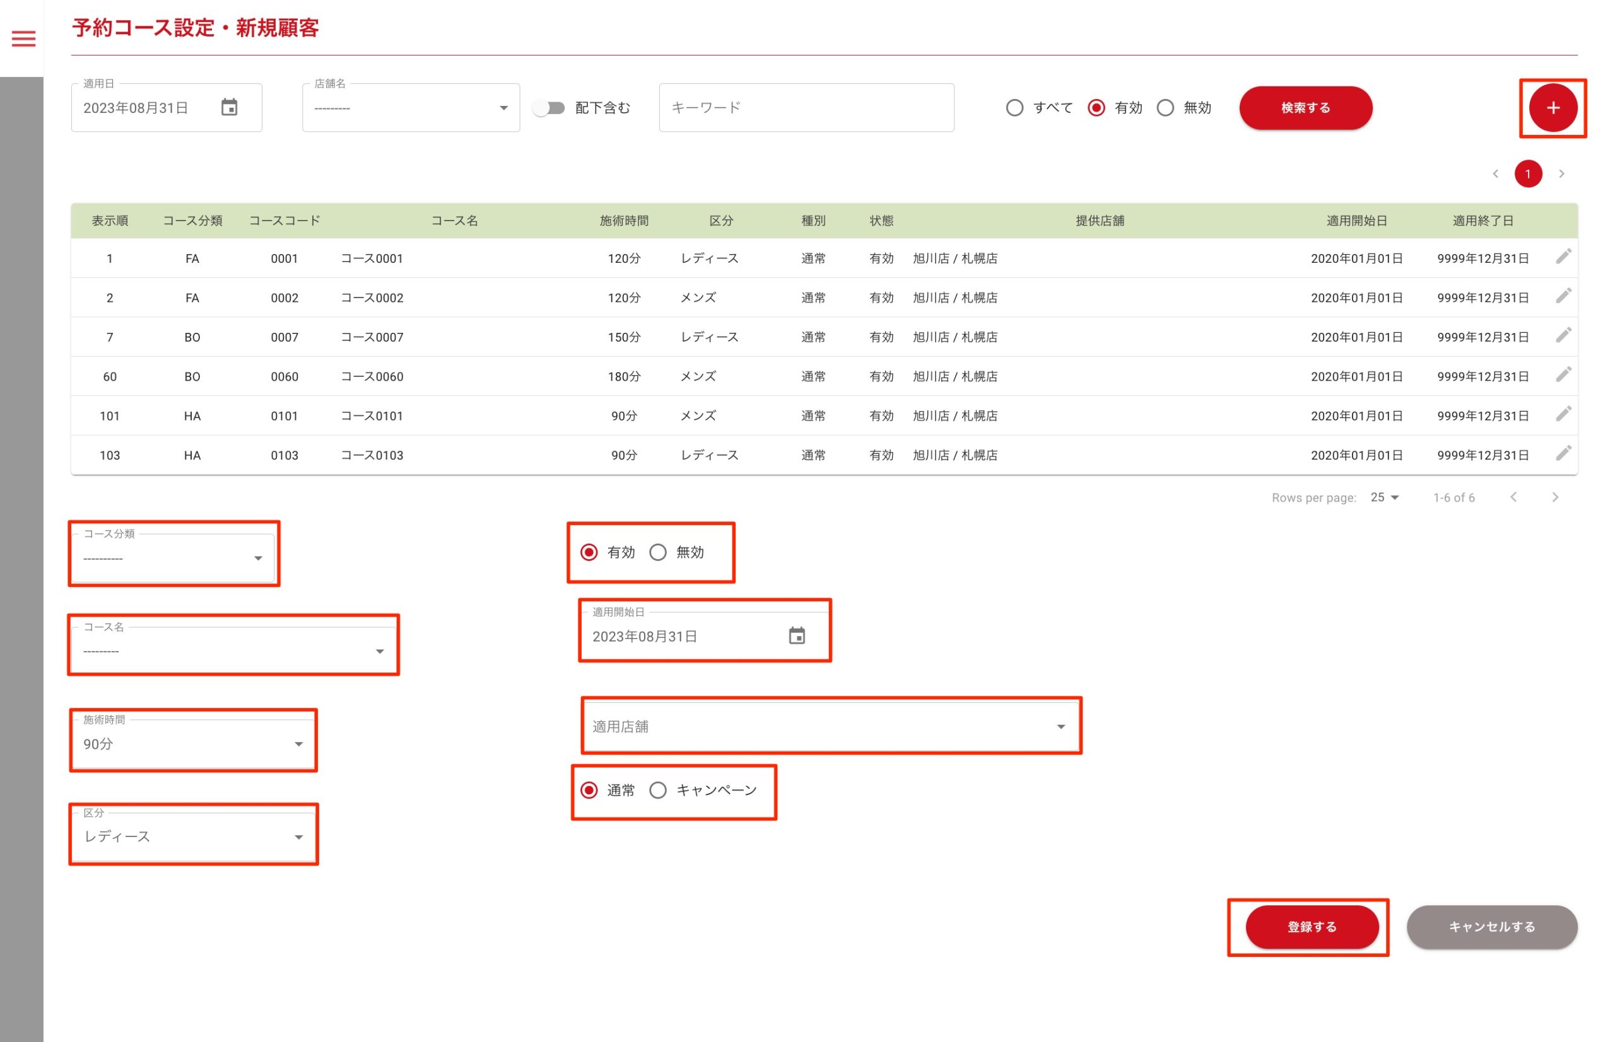Focus the キーワード input field
1615x1042 pixels.
[x=806, y=108]
